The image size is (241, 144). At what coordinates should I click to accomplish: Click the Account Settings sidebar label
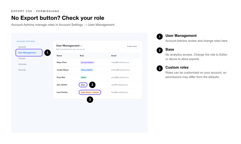point(26,41)
